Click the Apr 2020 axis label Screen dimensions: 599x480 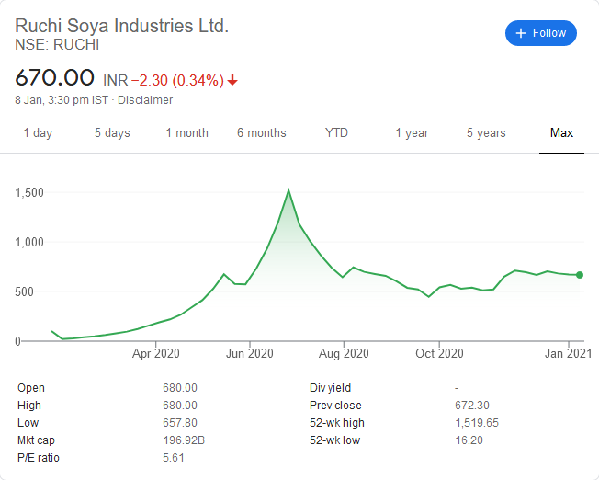156,353
